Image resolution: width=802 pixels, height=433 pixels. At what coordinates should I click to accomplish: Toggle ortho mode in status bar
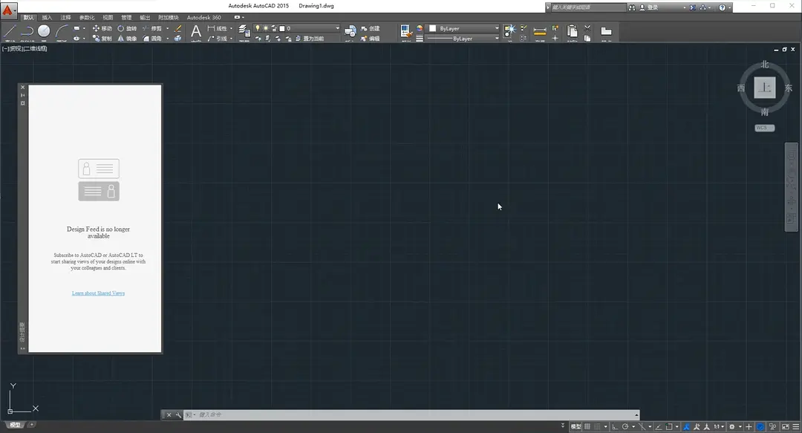click(616, 426)
